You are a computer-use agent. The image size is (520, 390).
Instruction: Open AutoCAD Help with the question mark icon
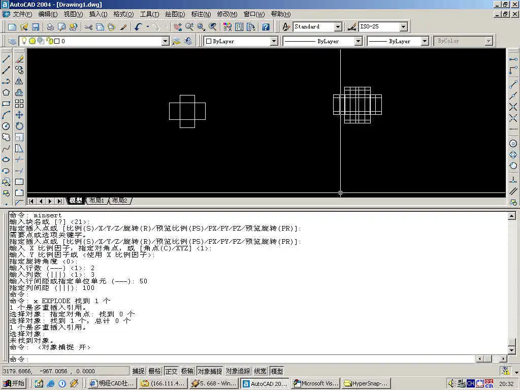[266, 27]
